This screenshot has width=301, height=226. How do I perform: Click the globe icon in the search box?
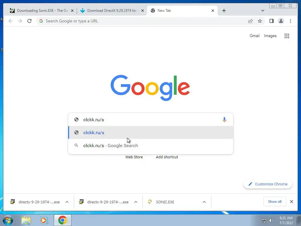(76, 119)
